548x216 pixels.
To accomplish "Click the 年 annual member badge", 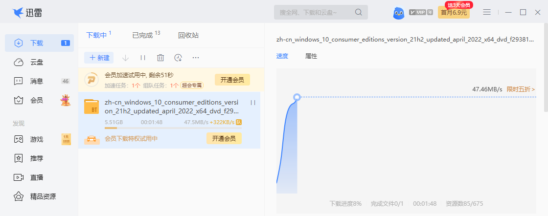I will [x=430, y=12].
